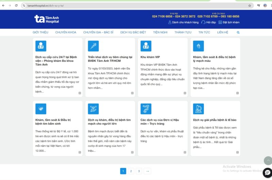
Task: Click the congenital heart disease heart icon
Action: [41, 109]
